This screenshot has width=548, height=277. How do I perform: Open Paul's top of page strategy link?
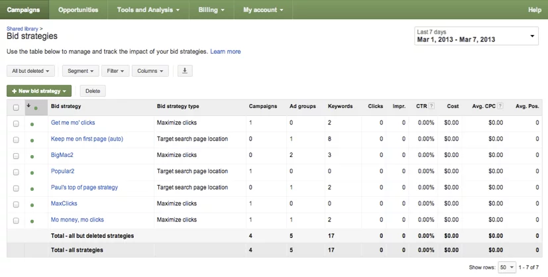pos(84,188)
